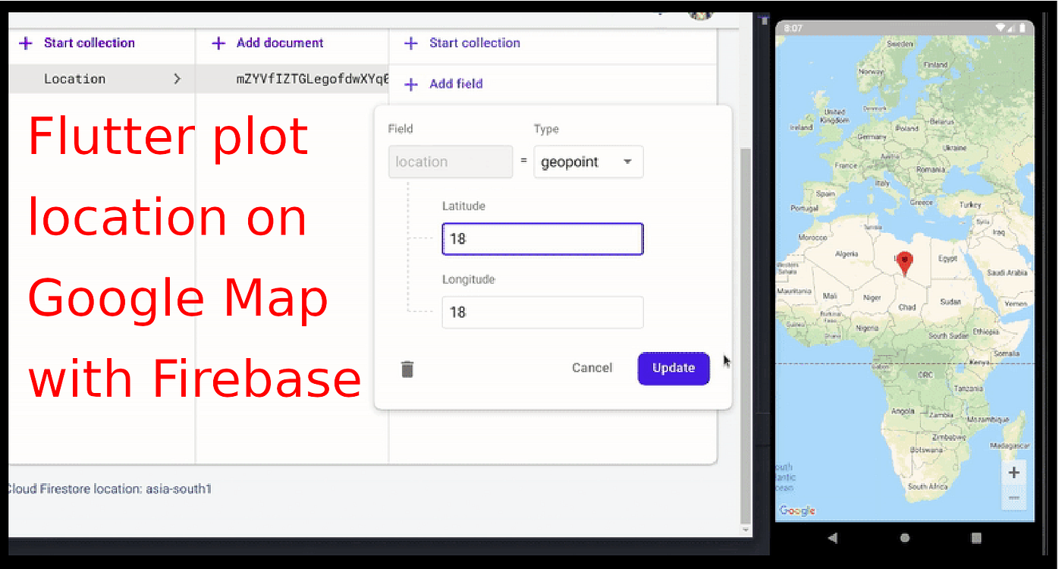The image size is (1062, 569).
Task: Tap the Turkey label on the map
Action: click(x=970, y=205)
